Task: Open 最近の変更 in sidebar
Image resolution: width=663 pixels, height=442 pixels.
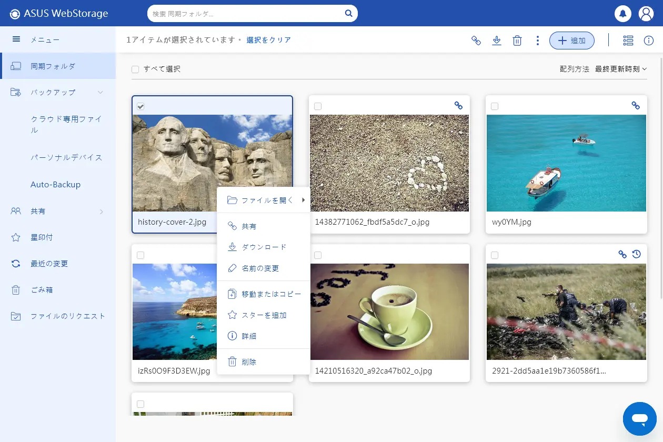Action: [x=58, y=264]
